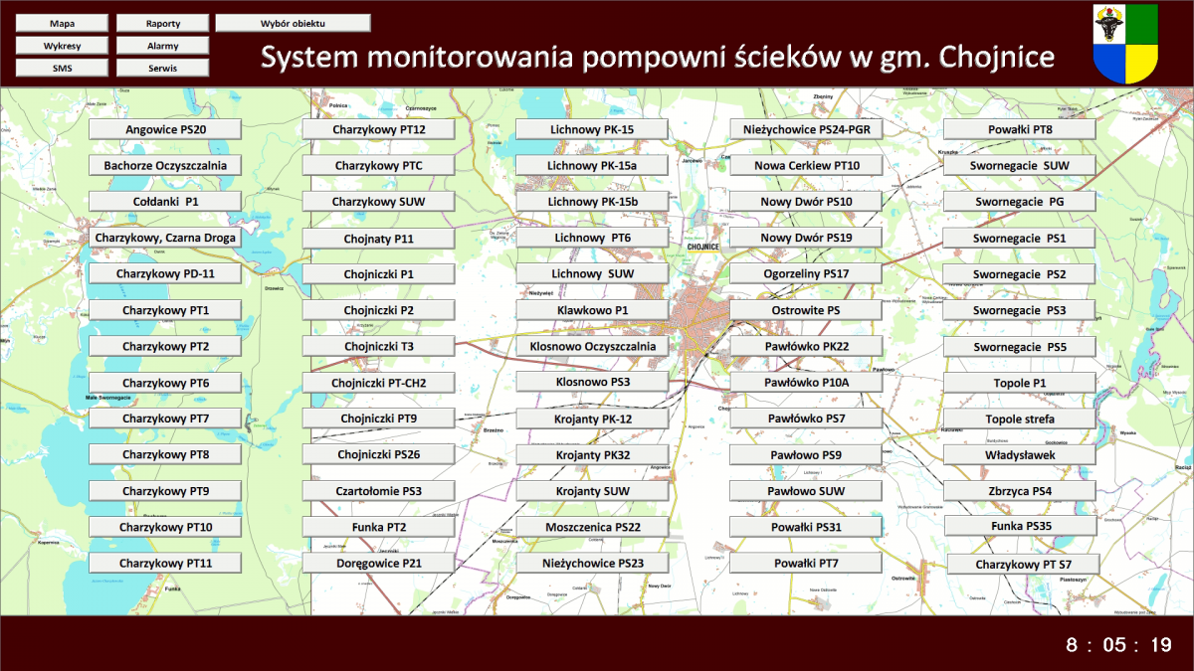Select Cołdanki P1 pumping station
Viewport: 1194px width, 671px height.
coord(165,201)
